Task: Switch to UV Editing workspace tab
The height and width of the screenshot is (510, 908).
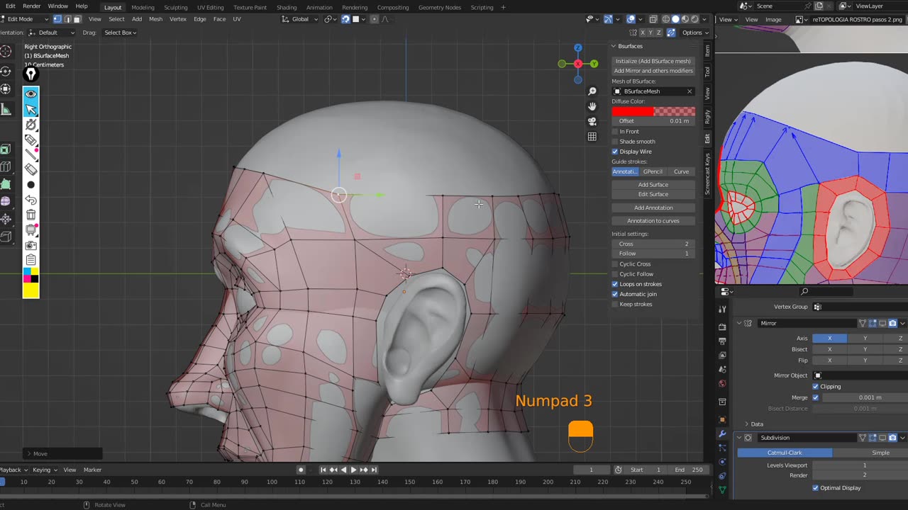Action: 211,7
